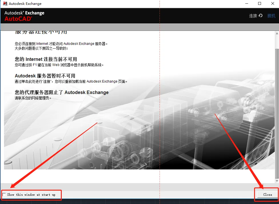Click the Autodesk Exchange title bar icon
Viewport: 279px width, 204px height.
pyautogui.click(x=5, y=3)
